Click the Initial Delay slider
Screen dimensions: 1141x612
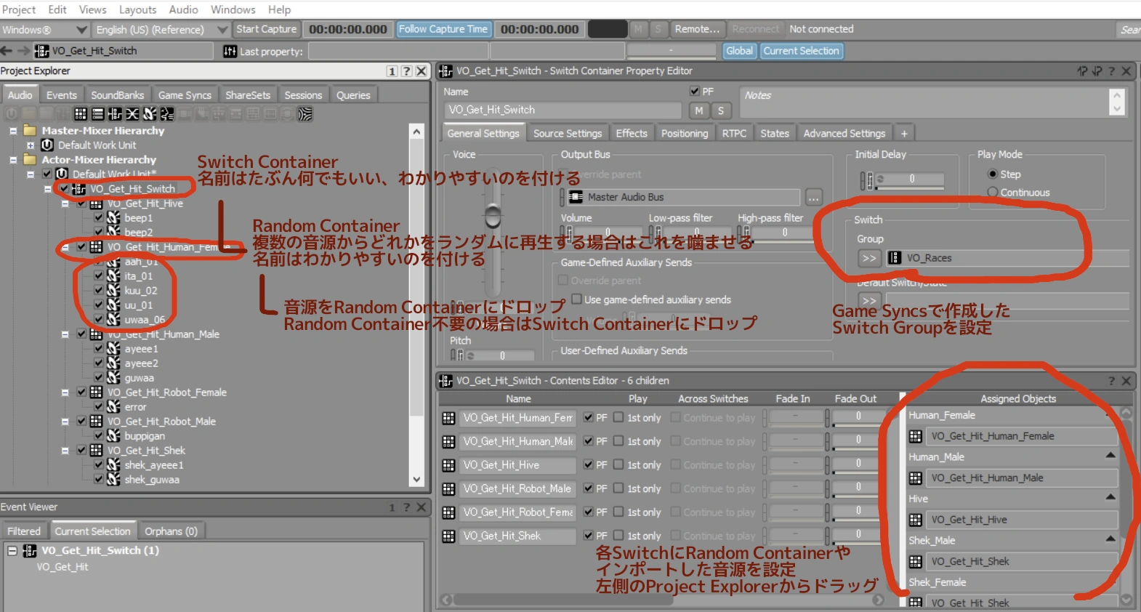(x=911, y=180)
